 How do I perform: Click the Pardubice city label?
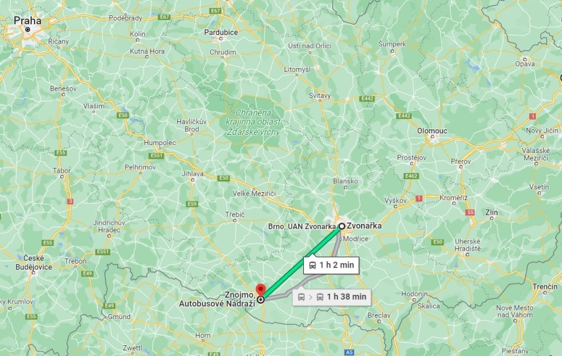click(x=221, y=32)
